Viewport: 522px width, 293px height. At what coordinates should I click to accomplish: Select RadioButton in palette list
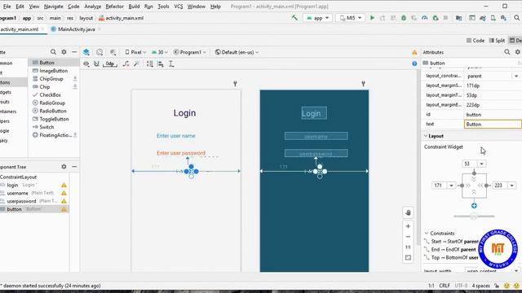point(52,111)
